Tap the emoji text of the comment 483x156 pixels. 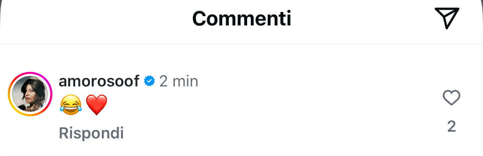pyautogui.click(x=83, y=105)
